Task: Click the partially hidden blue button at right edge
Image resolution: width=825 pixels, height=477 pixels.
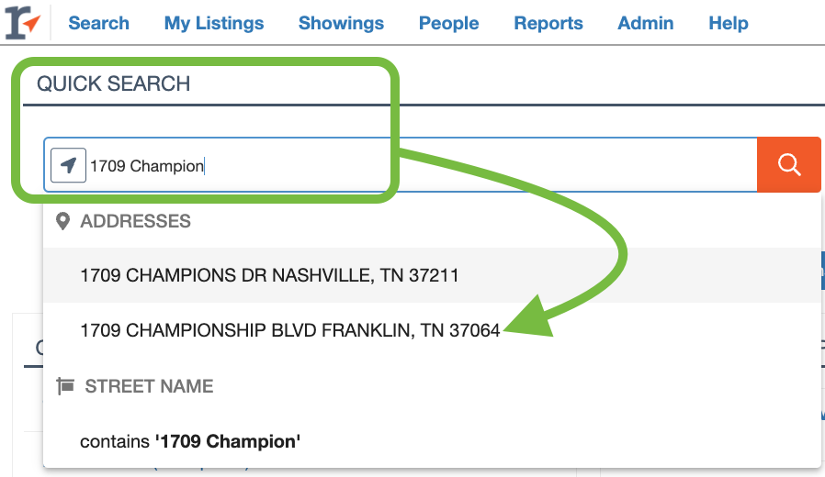Action: pos(820,272)
